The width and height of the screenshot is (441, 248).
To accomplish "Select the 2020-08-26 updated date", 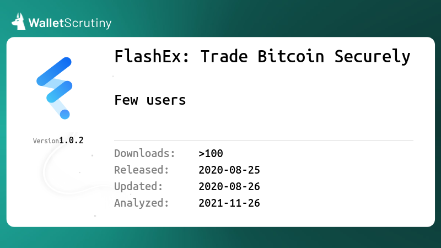I will click(229, 187).
